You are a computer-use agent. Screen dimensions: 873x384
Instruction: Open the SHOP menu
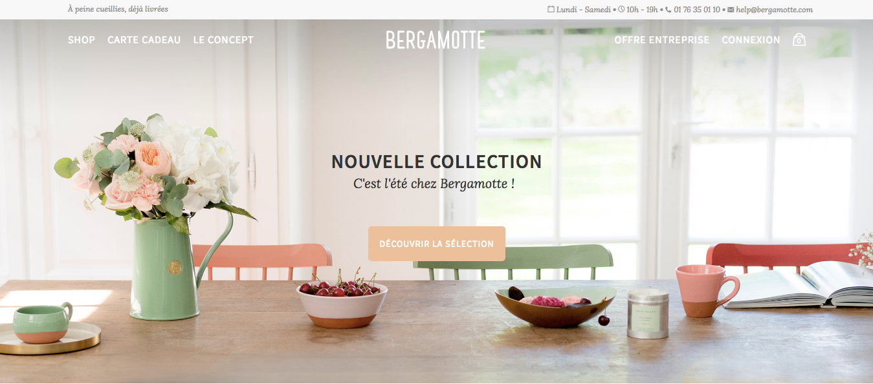tap(82, 40)
